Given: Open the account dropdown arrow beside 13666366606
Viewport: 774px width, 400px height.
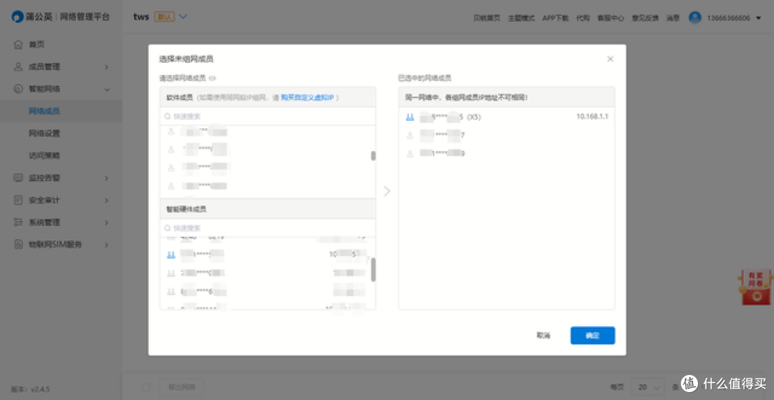Looking at the screenshot, I should (x=759, y=18).
